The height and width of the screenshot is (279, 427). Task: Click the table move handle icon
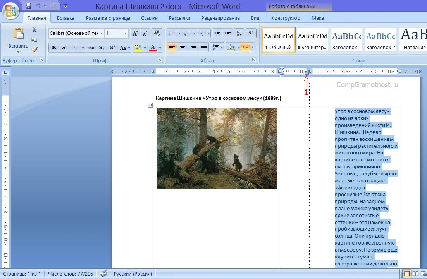pos(150,105)
